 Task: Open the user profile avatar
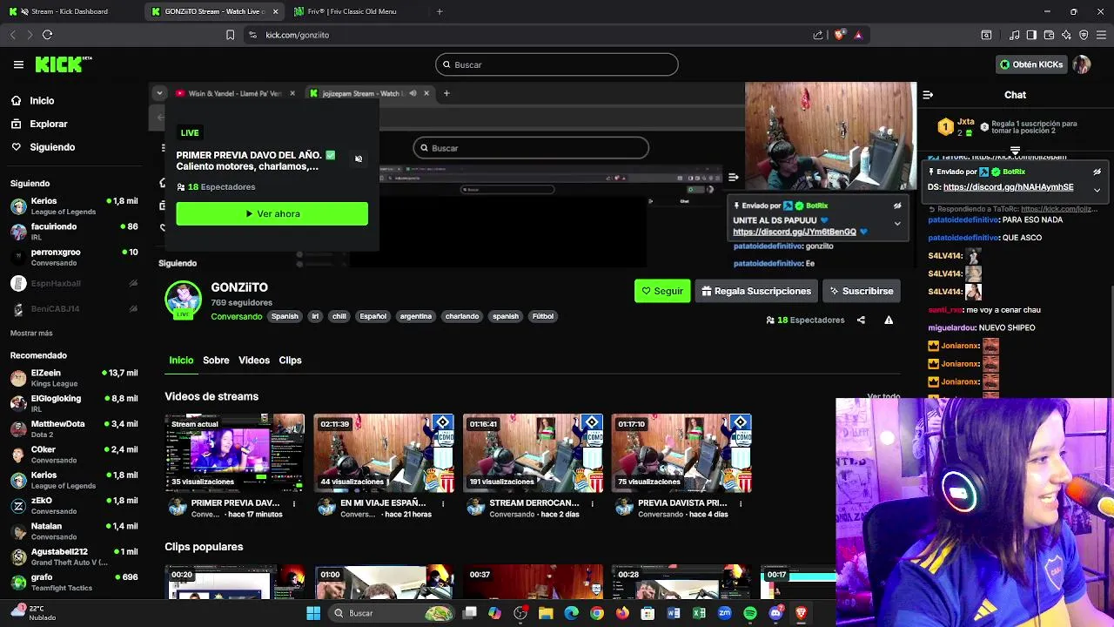click(x=1082, y=64)
